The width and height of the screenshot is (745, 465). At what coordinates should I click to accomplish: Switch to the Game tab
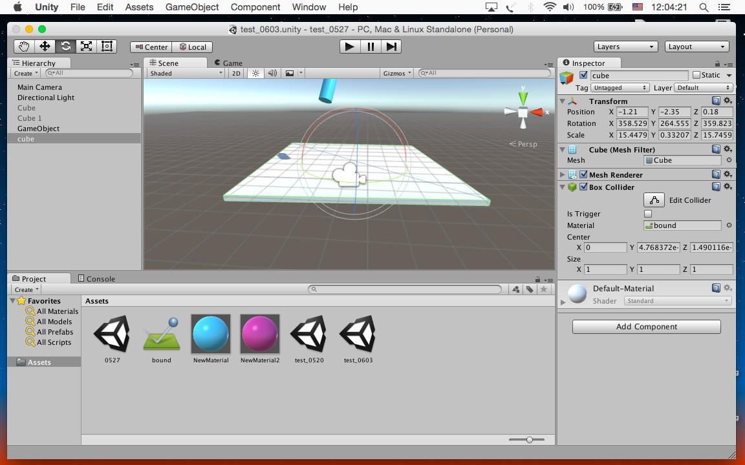pyautogui.click(x=228, y=63)
